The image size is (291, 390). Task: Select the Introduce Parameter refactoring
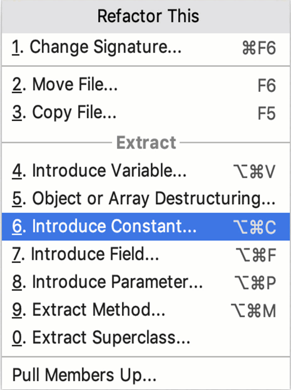pos(108,282)
